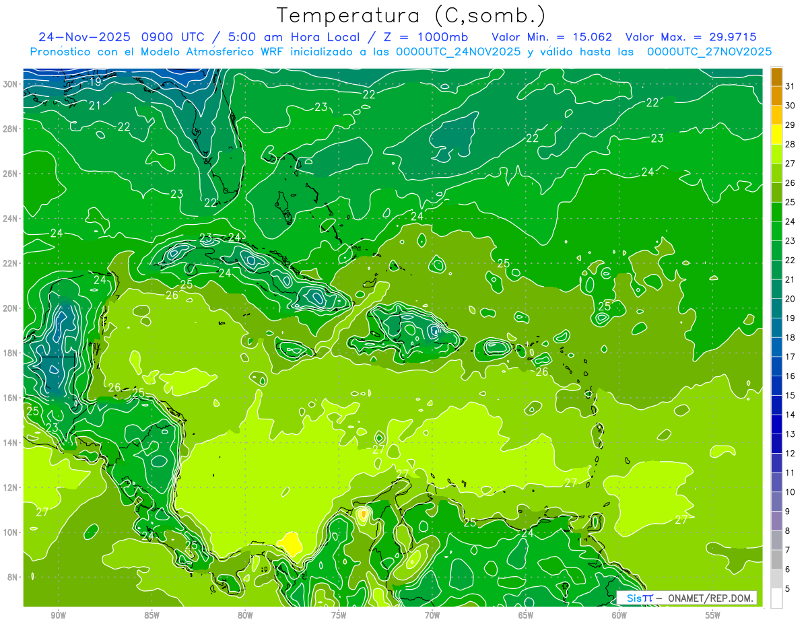Image resolution: width=808 pixels, height=624 pixels.
Task: Click the valid-until time "0000UTC_27NOV2025"
Action: (x=709, y=51)
